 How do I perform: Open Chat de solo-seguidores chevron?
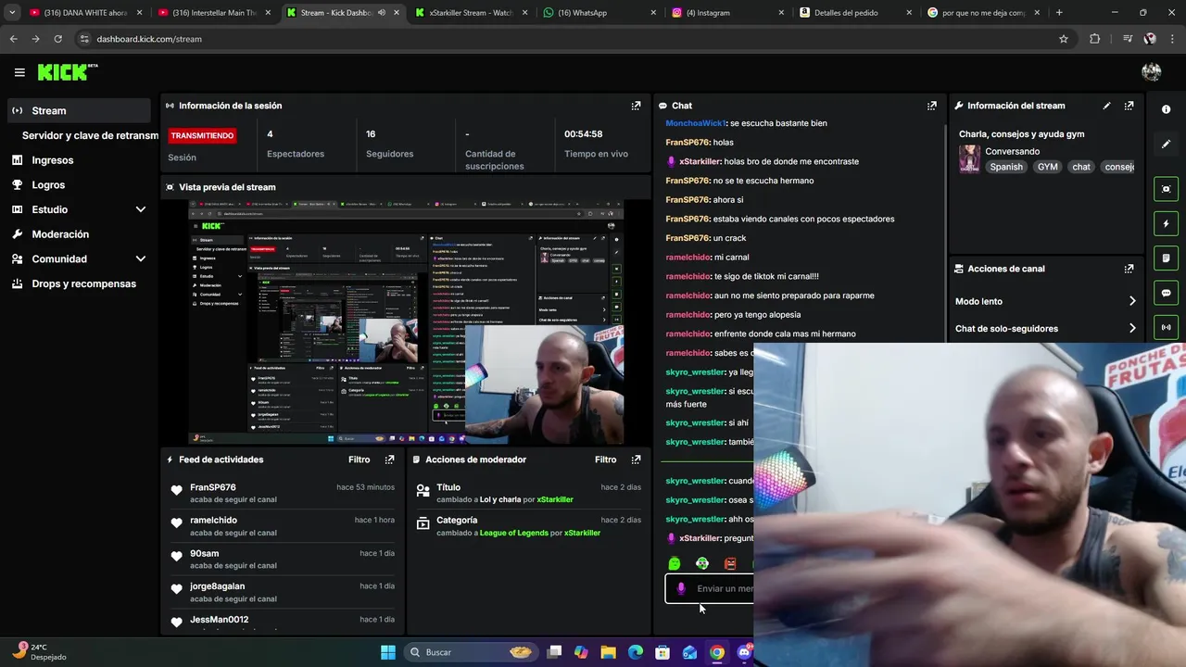click(1132, 328)
